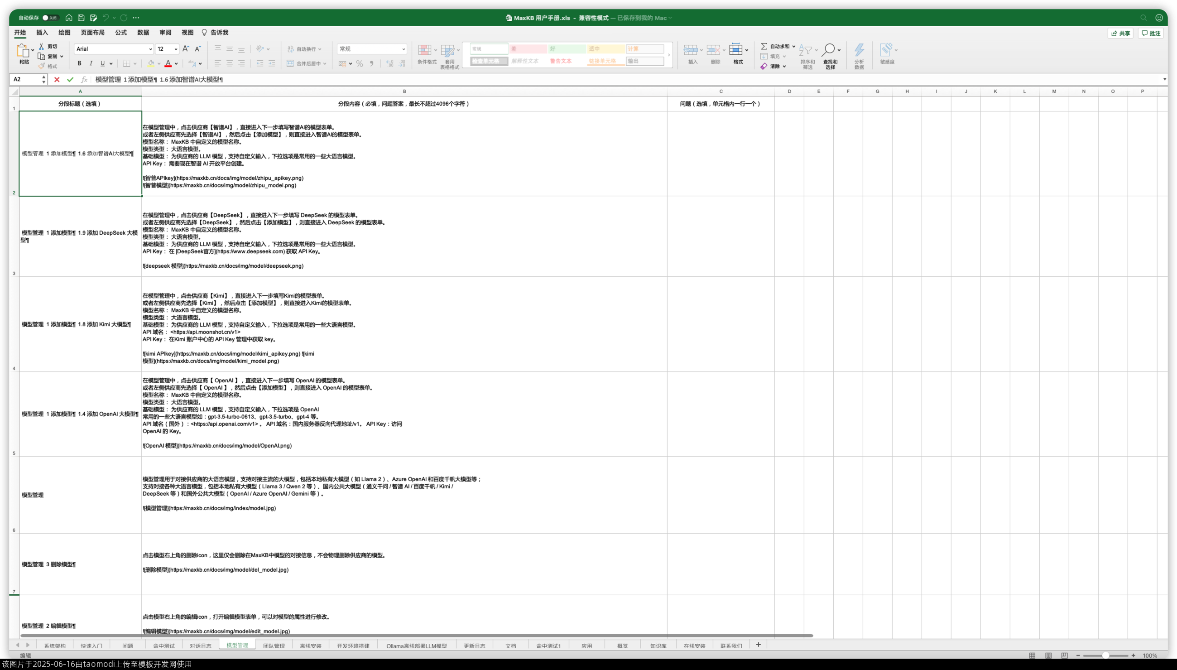Click the paste (粘贴) clipboard icon

point(22,50)
